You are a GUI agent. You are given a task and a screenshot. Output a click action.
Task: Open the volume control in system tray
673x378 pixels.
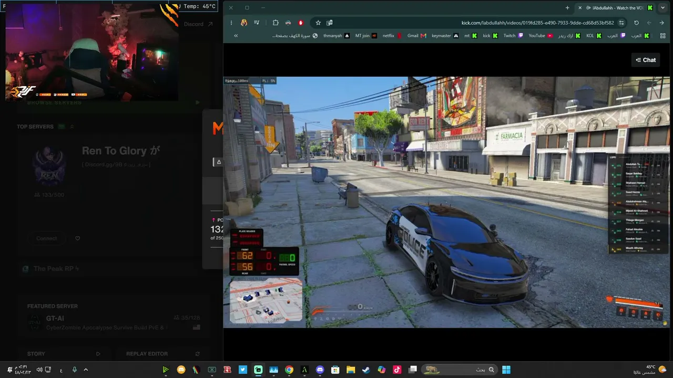point(39,370)
